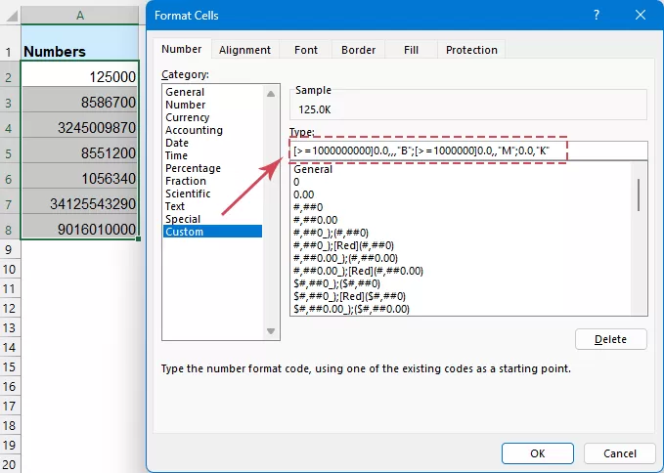
Task: Select cell containing 1056340
Action: coord(79,176)
